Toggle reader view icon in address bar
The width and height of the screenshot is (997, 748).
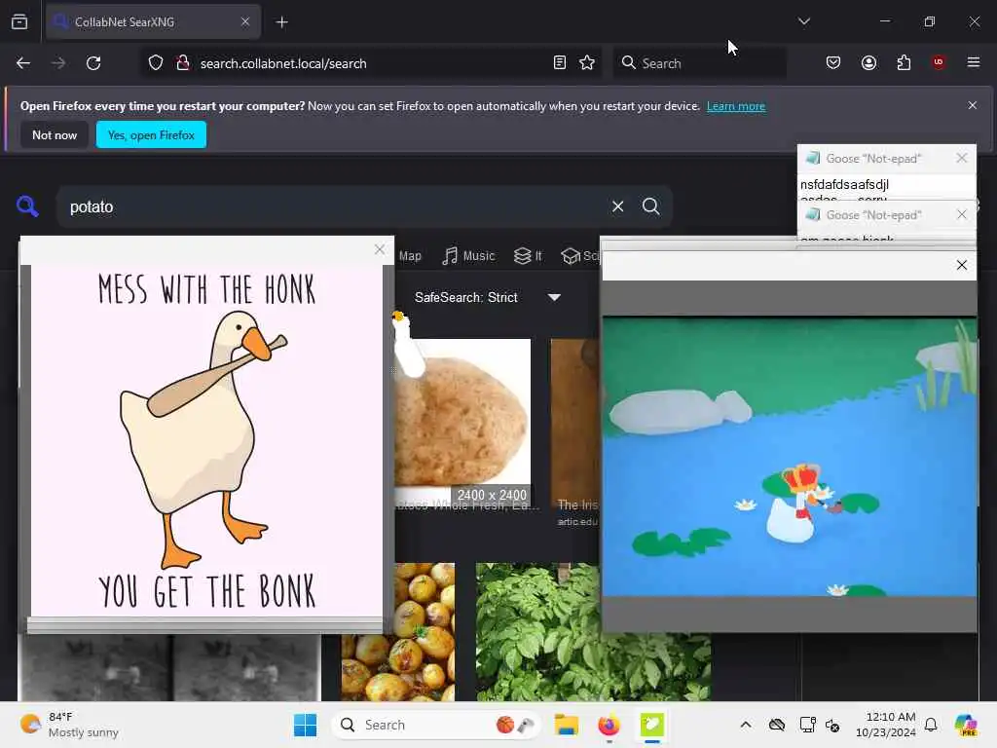[x=560, y=63]
